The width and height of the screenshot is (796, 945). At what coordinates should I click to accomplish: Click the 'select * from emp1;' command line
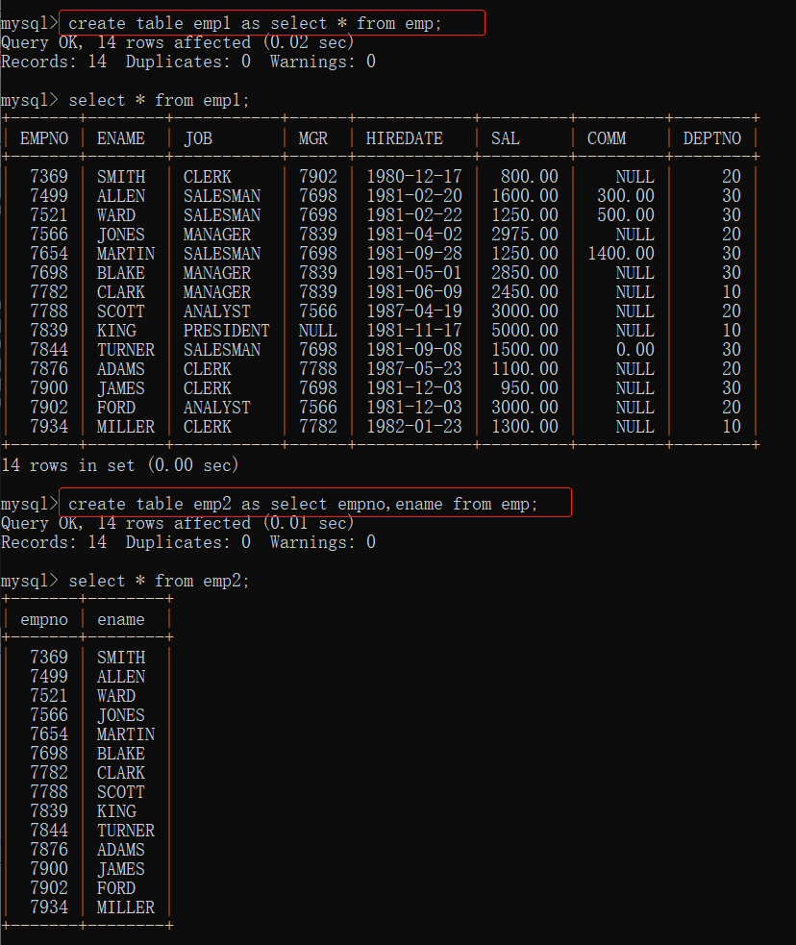159,100
